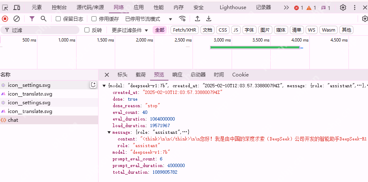The width and height of the screenshot is (368, 182).
Task: Show the 启动器 request tab
Action: 198,75
